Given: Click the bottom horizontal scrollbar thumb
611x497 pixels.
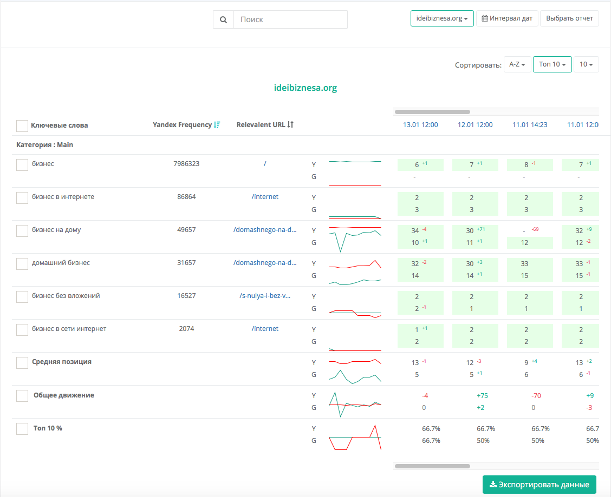Looking at the screenshot, I should click(432, 466).
